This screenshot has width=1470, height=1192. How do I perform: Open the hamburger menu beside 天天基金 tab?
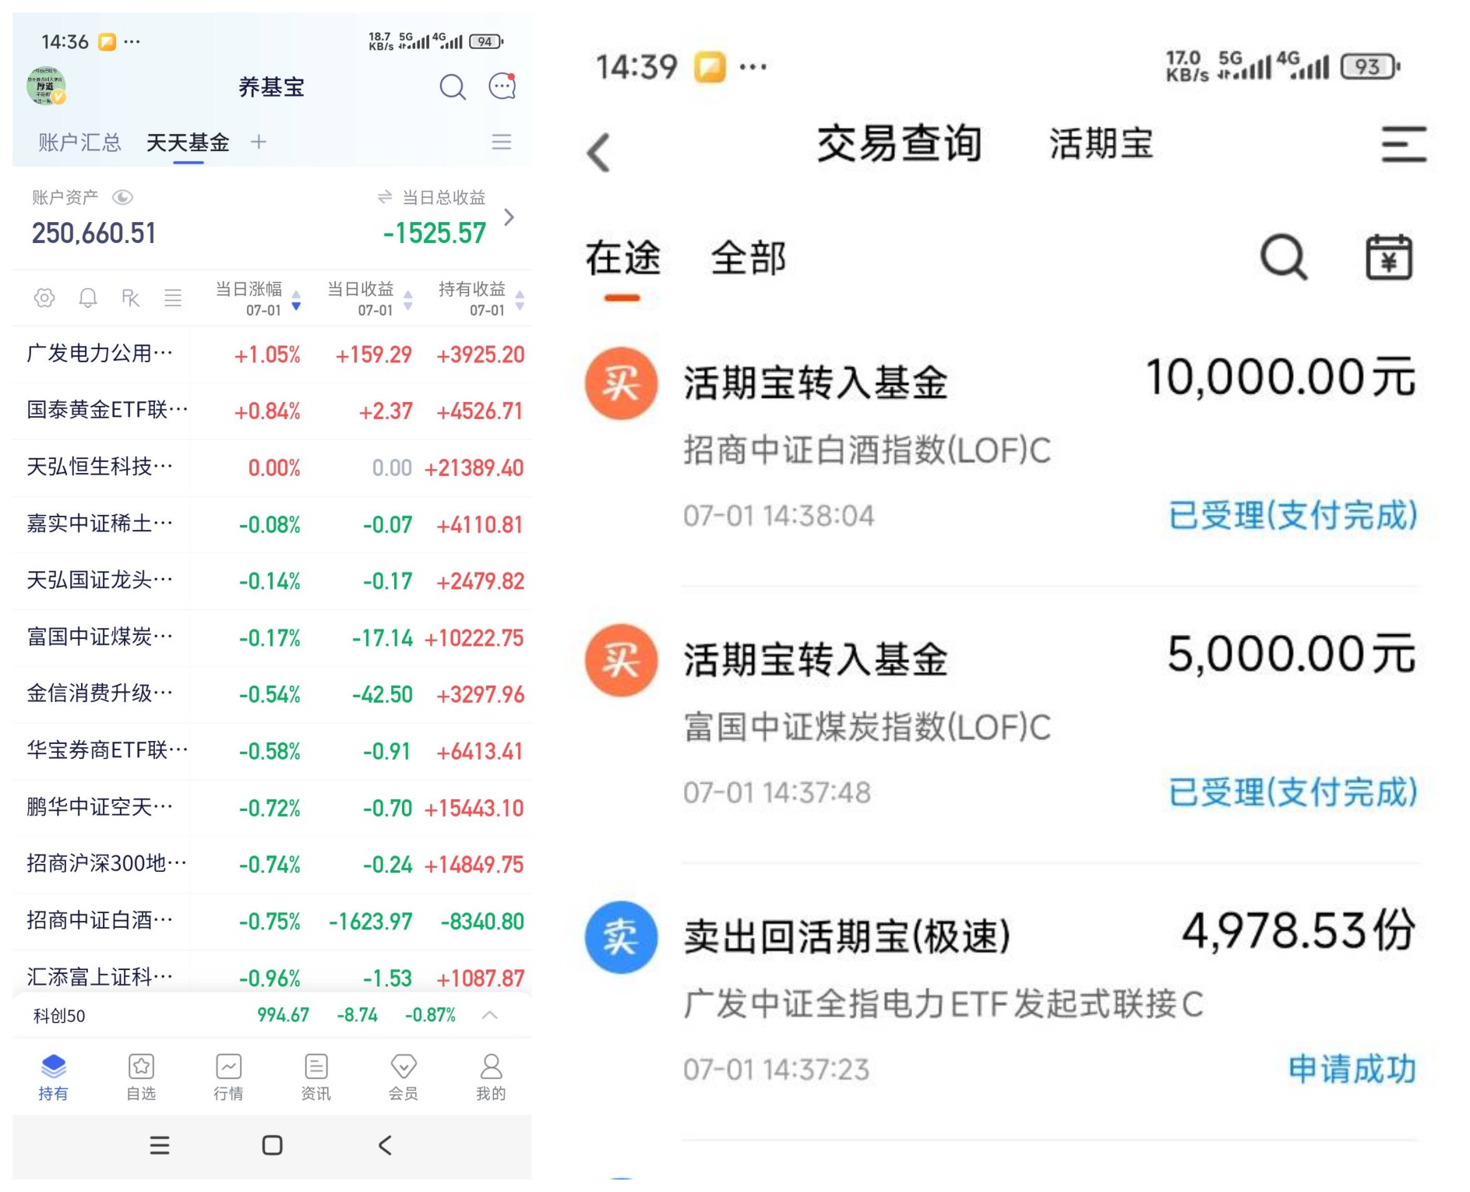(502, 142)
